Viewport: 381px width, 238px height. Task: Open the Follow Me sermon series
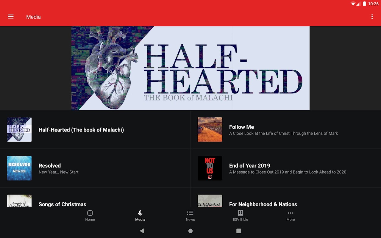pos(286,130)
